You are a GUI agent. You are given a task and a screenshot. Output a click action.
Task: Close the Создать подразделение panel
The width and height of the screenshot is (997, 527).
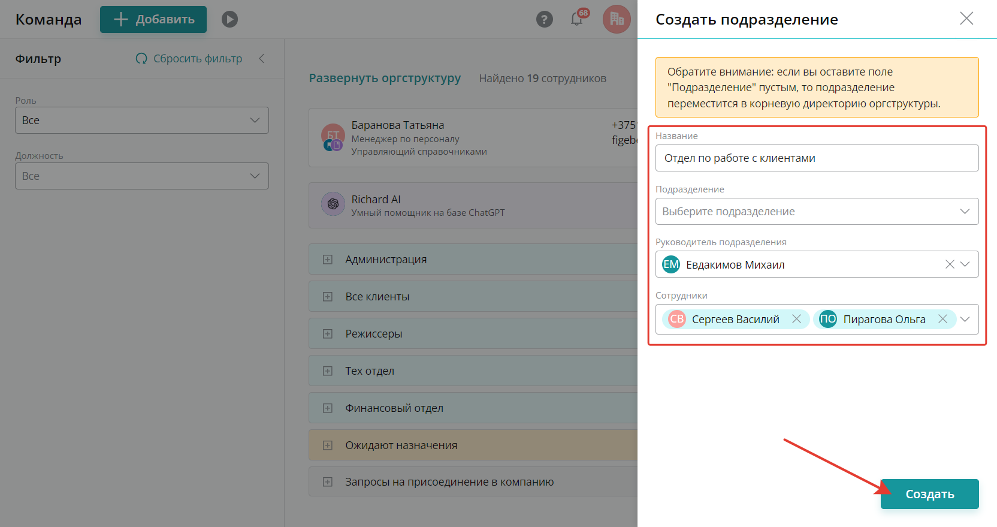966,19
